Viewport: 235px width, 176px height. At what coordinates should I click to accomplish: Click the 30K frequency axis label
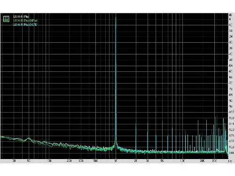[x=214, y=161]
